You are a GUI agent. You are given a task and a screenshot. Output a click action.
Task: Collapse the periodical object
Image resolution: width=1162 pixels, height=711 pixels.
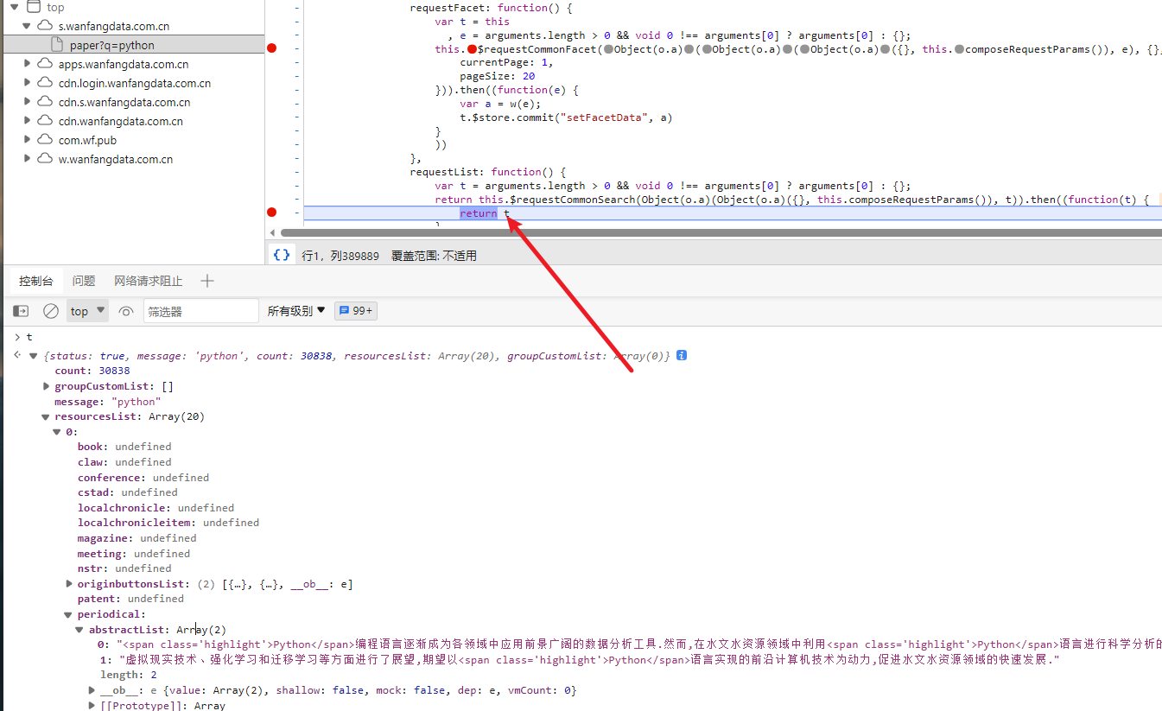[x=68, y=614]
